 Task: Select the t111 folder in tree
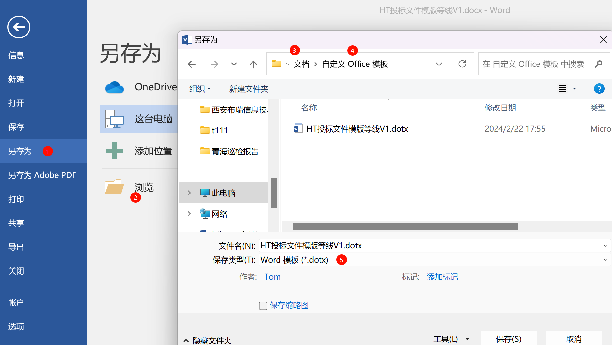tap(214, 130)
